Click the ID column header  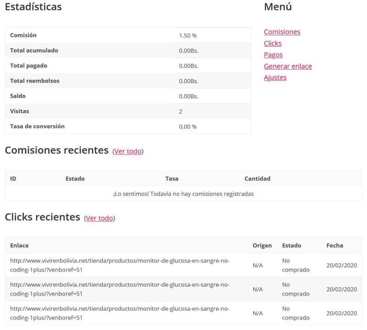(x=13, y=179)
